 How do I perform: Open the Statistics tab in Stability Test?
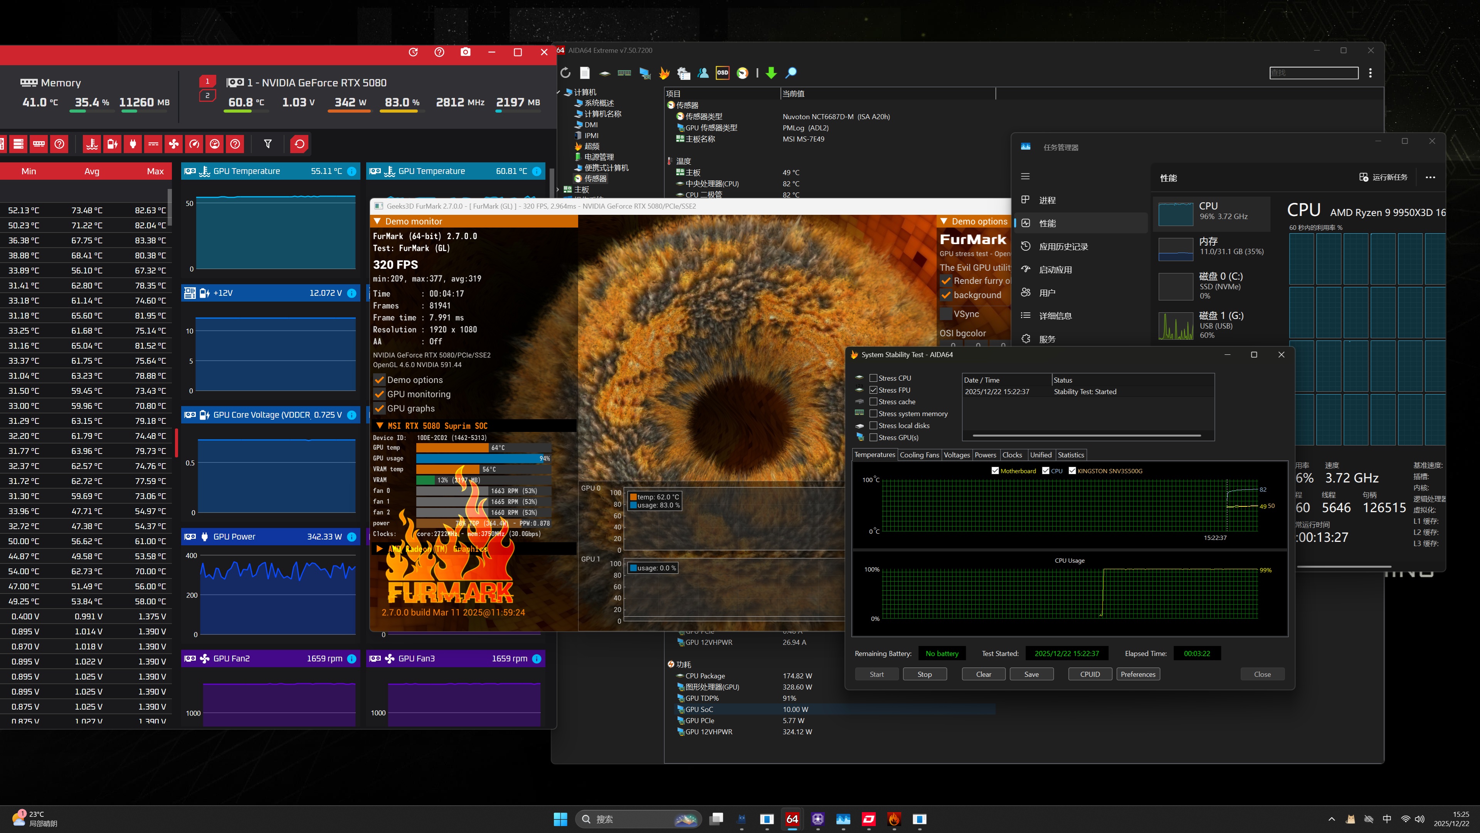click(x=1070, y=455)
